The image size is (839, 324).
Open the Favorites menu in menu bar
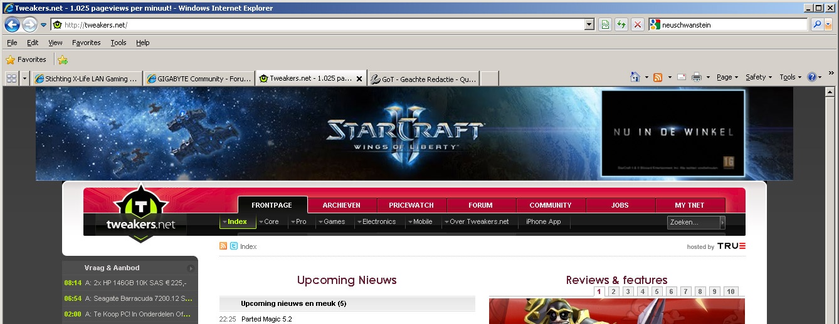pos(87,43)
